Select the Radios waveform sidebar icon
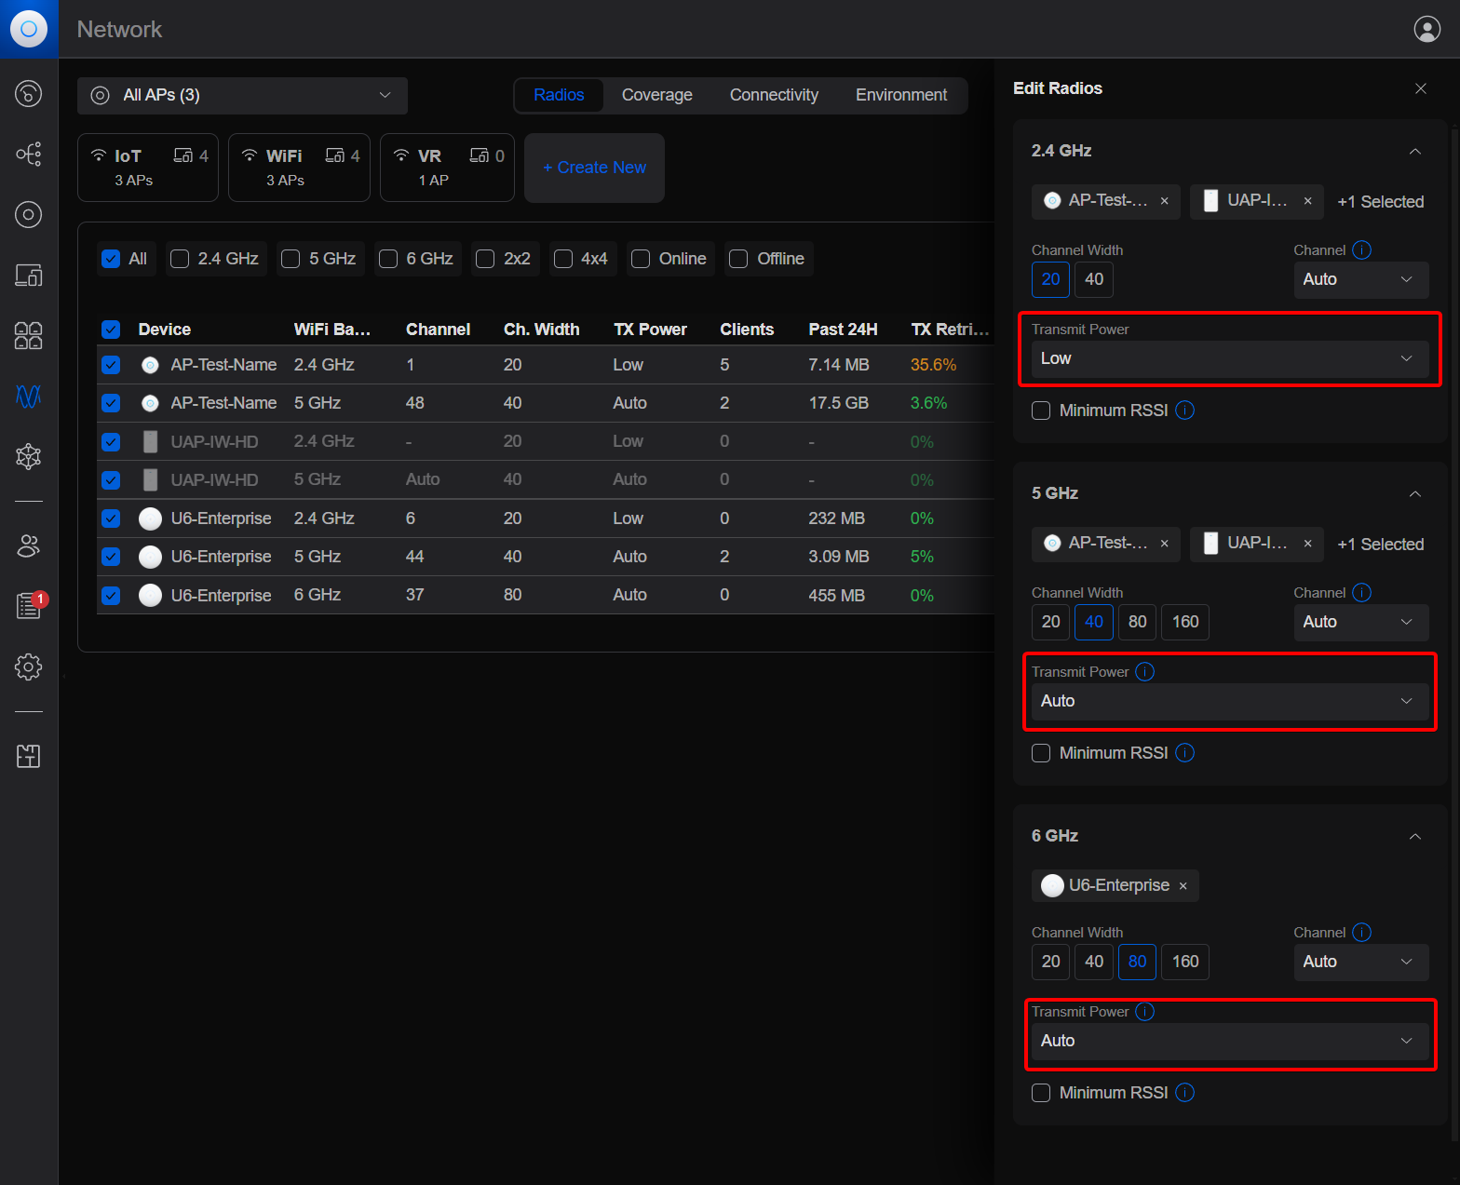1460x1185 pixels. pyautogui.click(x=29, y=397)
